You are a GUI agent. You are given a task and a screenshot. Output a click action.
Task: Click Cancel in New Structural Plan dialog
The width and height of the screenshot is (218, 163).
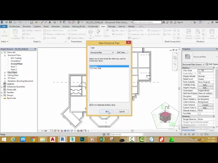tap(122, 112)
